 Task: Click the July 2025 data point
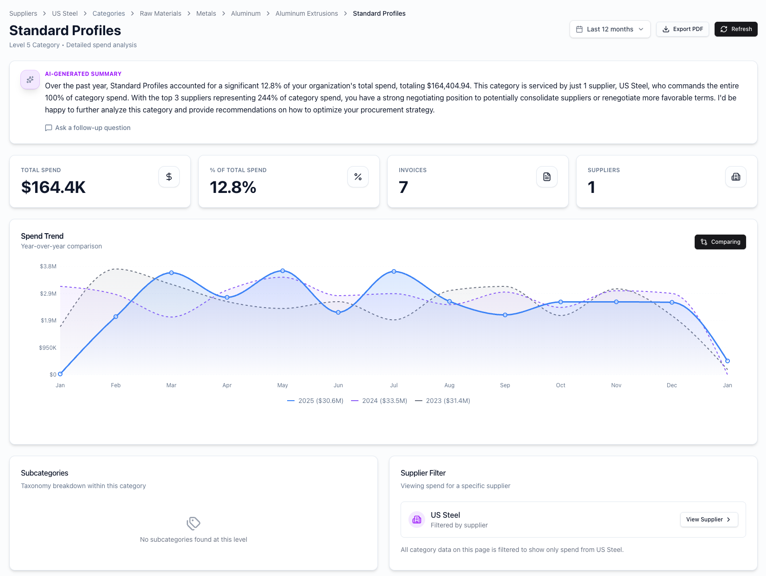click(x=394, y=272)
